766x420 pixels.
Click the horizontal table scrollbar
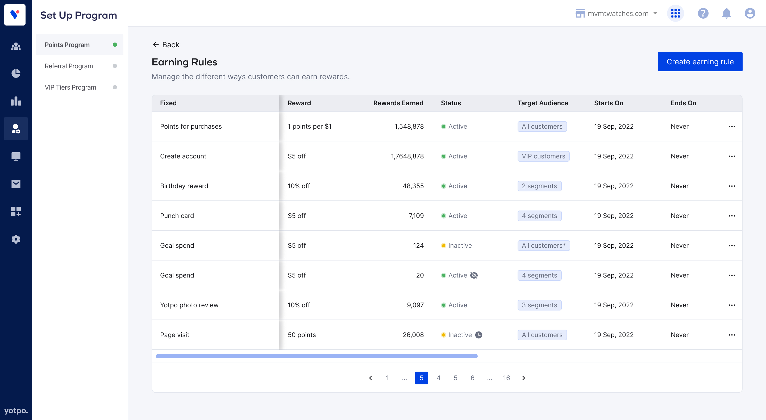(317, 356)
